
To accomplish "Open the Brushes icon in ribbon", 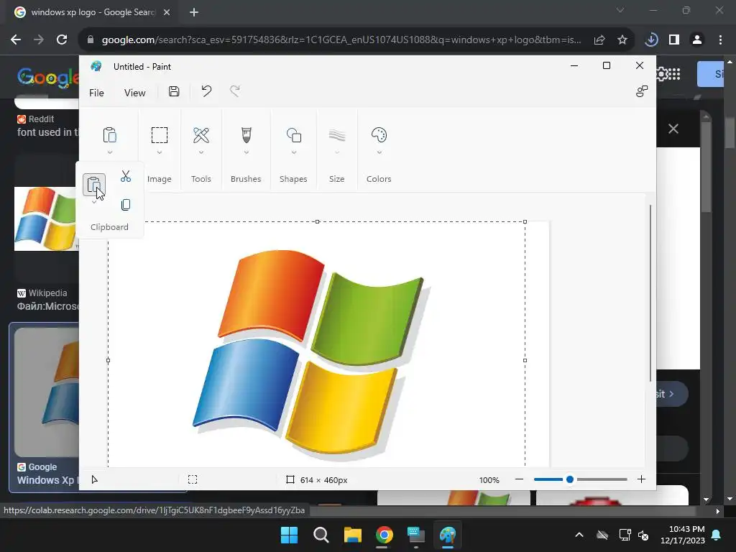I will (247, 135).
